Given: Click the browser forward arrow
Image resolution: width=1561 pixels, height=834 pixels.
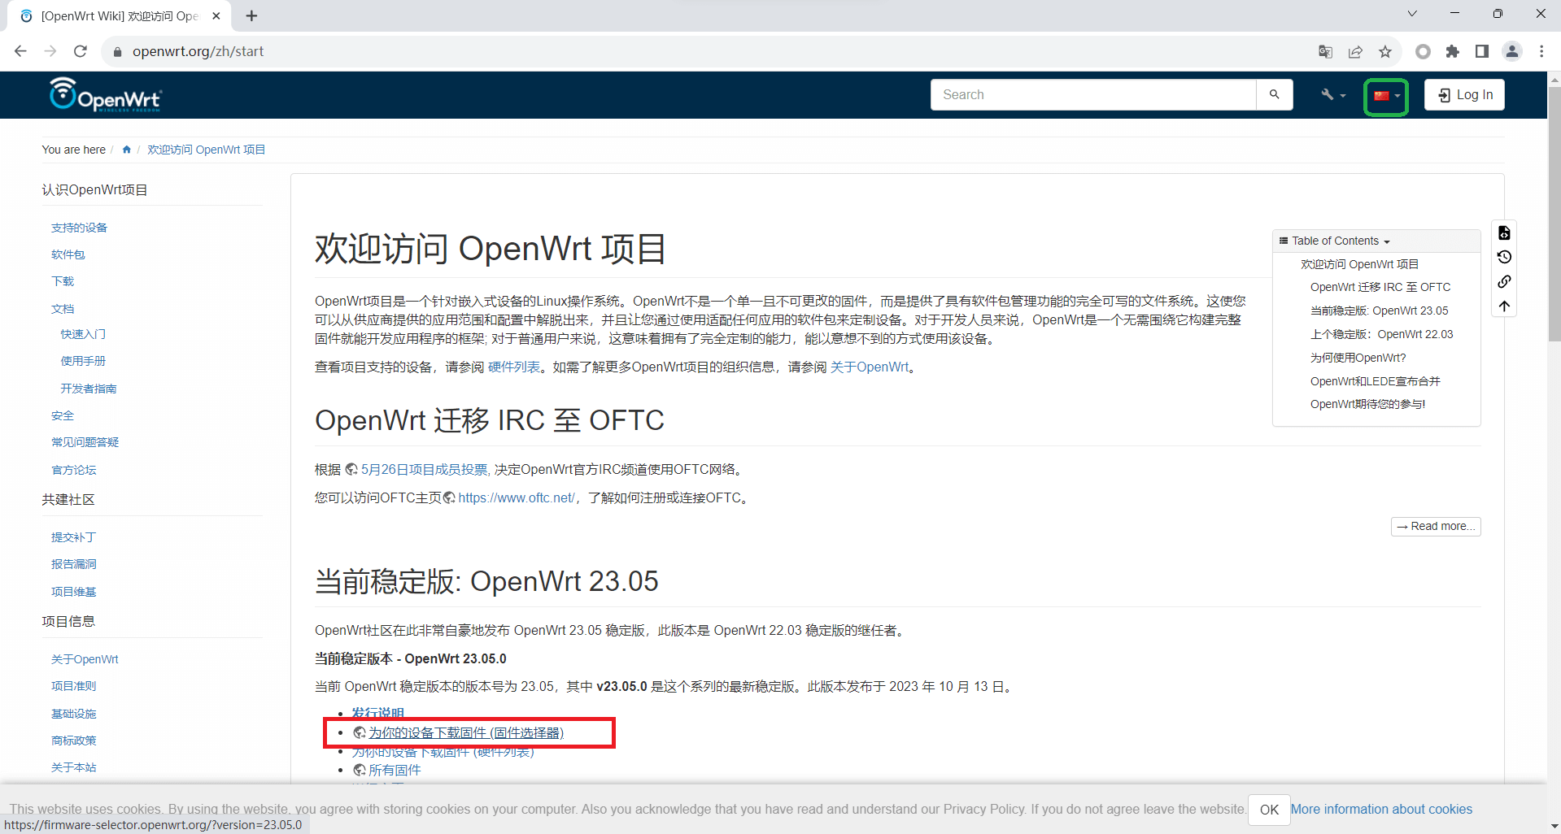Looking at the screenshot, I should 50,51.
